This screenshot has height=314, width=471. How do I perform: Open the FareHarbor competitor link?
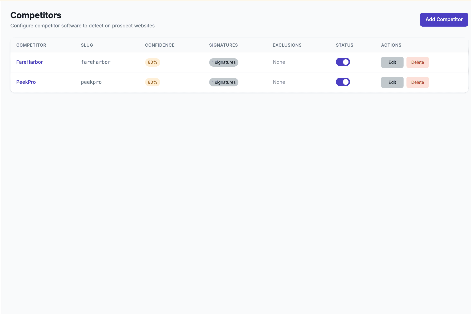pyautogui.click(x=29, y=62)
